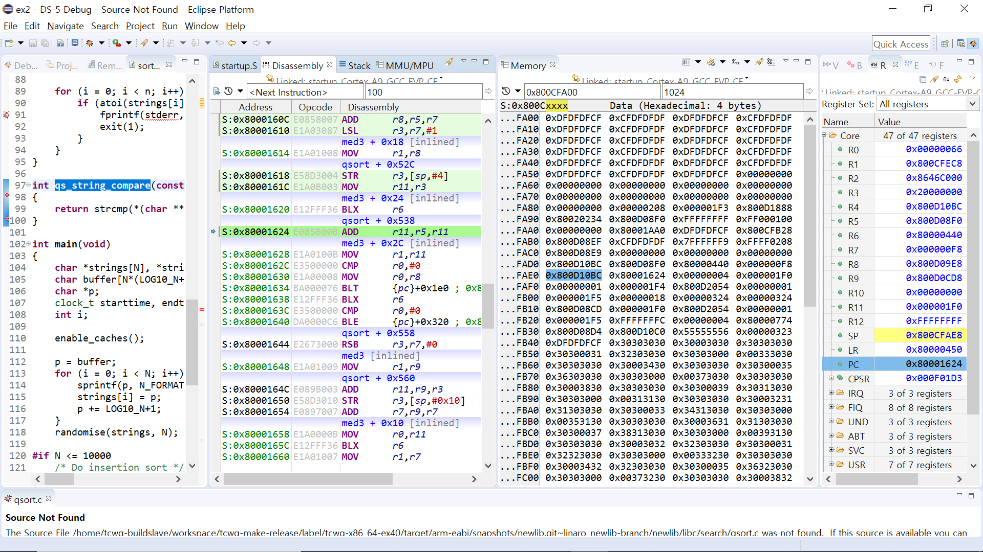983x552 pixels.
Task: Expand the IRQ register group
Action: [x=831, y=393]
